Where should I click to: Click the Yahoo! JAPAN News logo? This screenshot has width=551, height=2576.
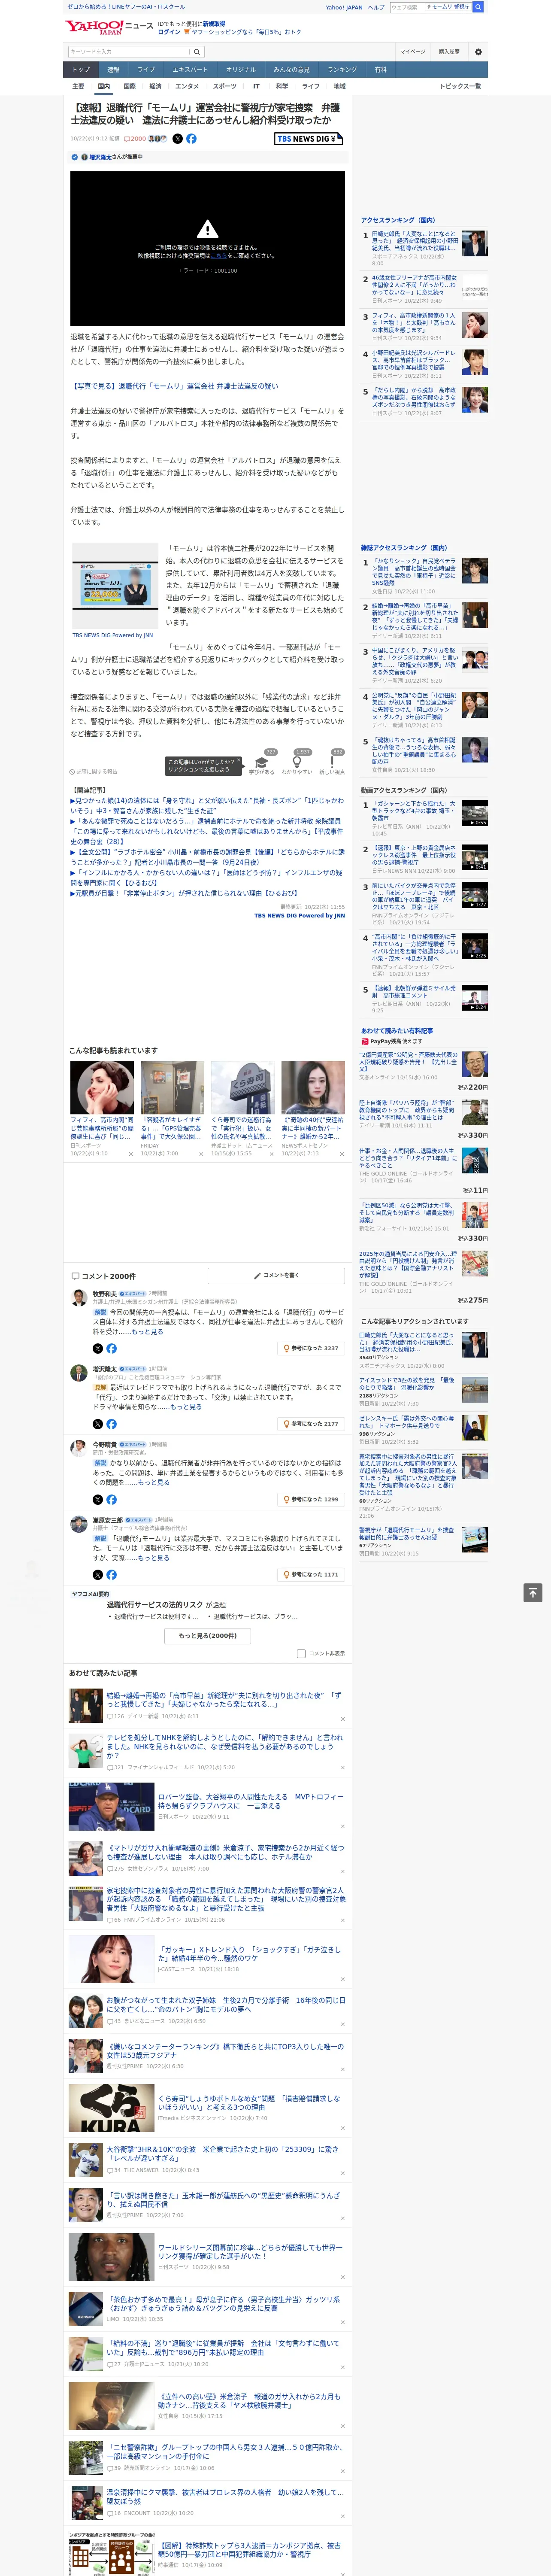point(109,27)
